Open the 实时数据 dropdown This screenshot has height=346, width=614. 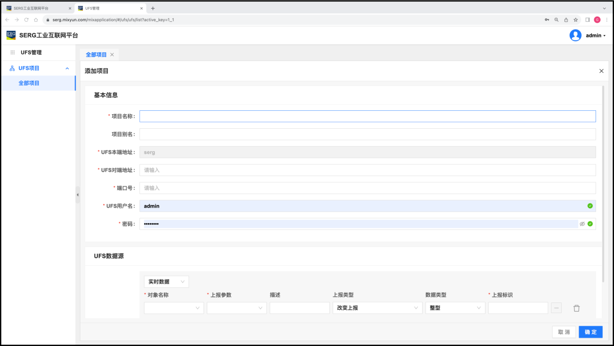(166, 282)
